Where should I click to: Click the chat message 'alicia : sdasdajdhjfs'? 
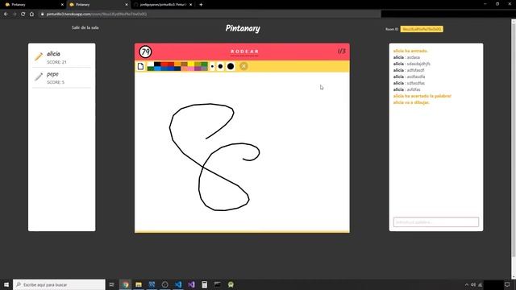click(412, 64)
